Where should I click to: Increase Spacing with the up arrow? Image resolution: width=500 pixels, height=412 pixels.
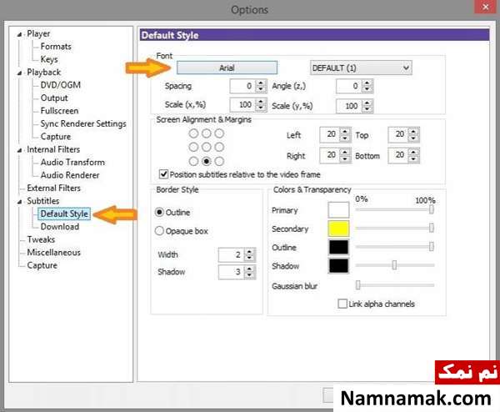[x=261, y=83]
